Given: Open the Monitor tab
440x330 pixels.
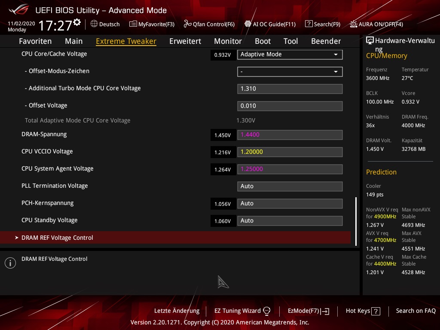Looking at the screenshot, I should (x=228, y=41).
